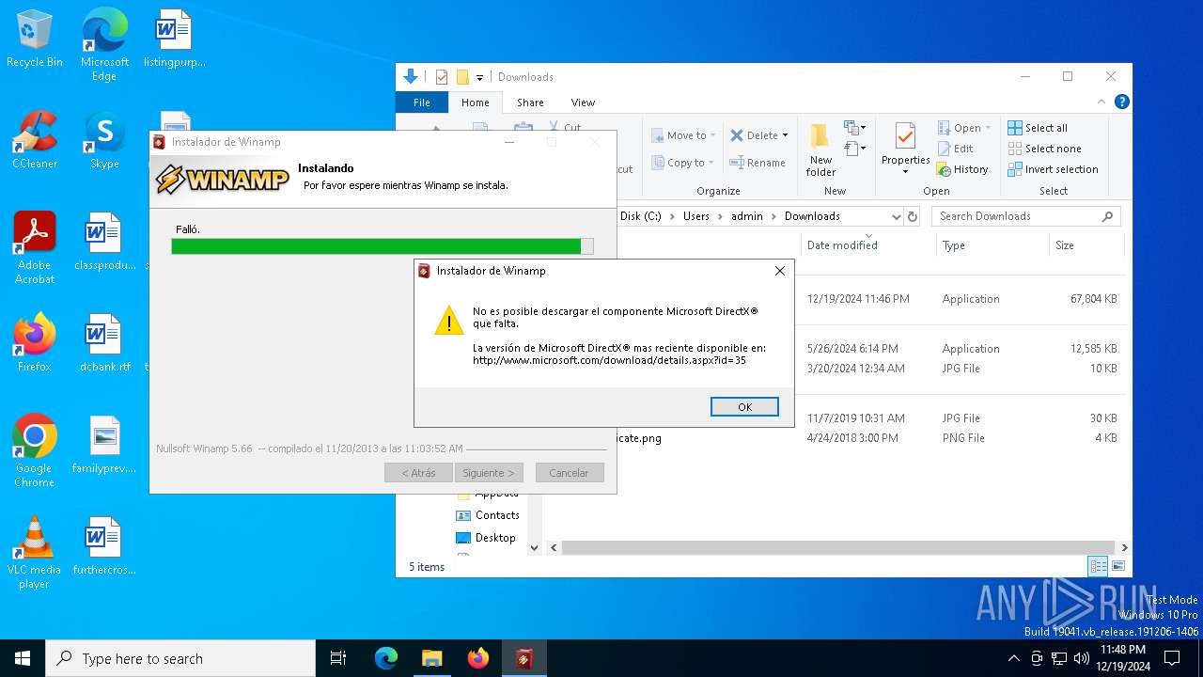Open dcbank.rtf desktop file
Viewport: 1203px width, 677px height.
tap(104, 344)
